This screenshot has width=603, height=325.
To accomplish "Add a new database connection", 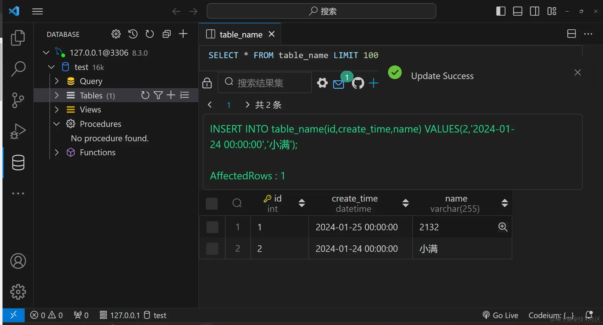I will [x=183, y=34].
